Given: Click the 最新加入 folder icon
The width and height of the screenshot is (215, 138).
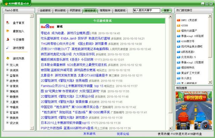Looking at the screenshot, I should point(8,31).
